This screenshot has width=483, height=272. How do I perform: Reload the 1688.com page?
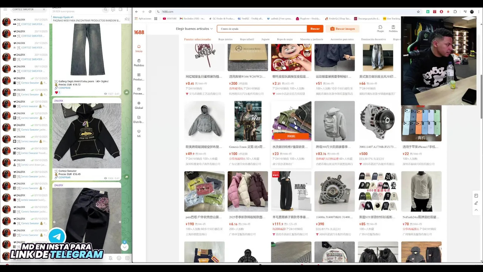click(150, 12)
